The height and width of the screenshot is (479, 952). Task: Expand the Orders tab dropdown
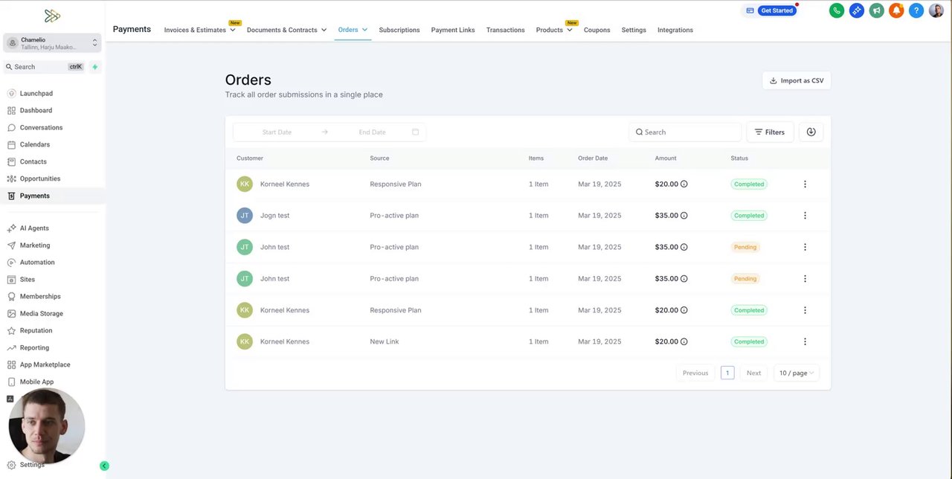pos(364,30)
